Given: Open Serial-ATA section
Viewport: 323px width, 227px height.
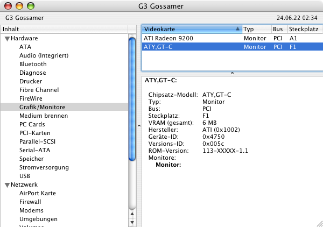Looking at the screenshot, I should tap(34, 150).
